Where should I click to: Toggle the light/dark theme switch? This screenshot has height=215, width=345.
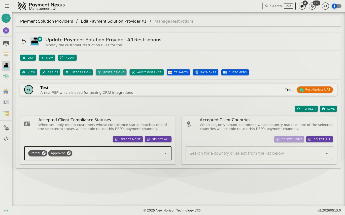coord(337,6)
